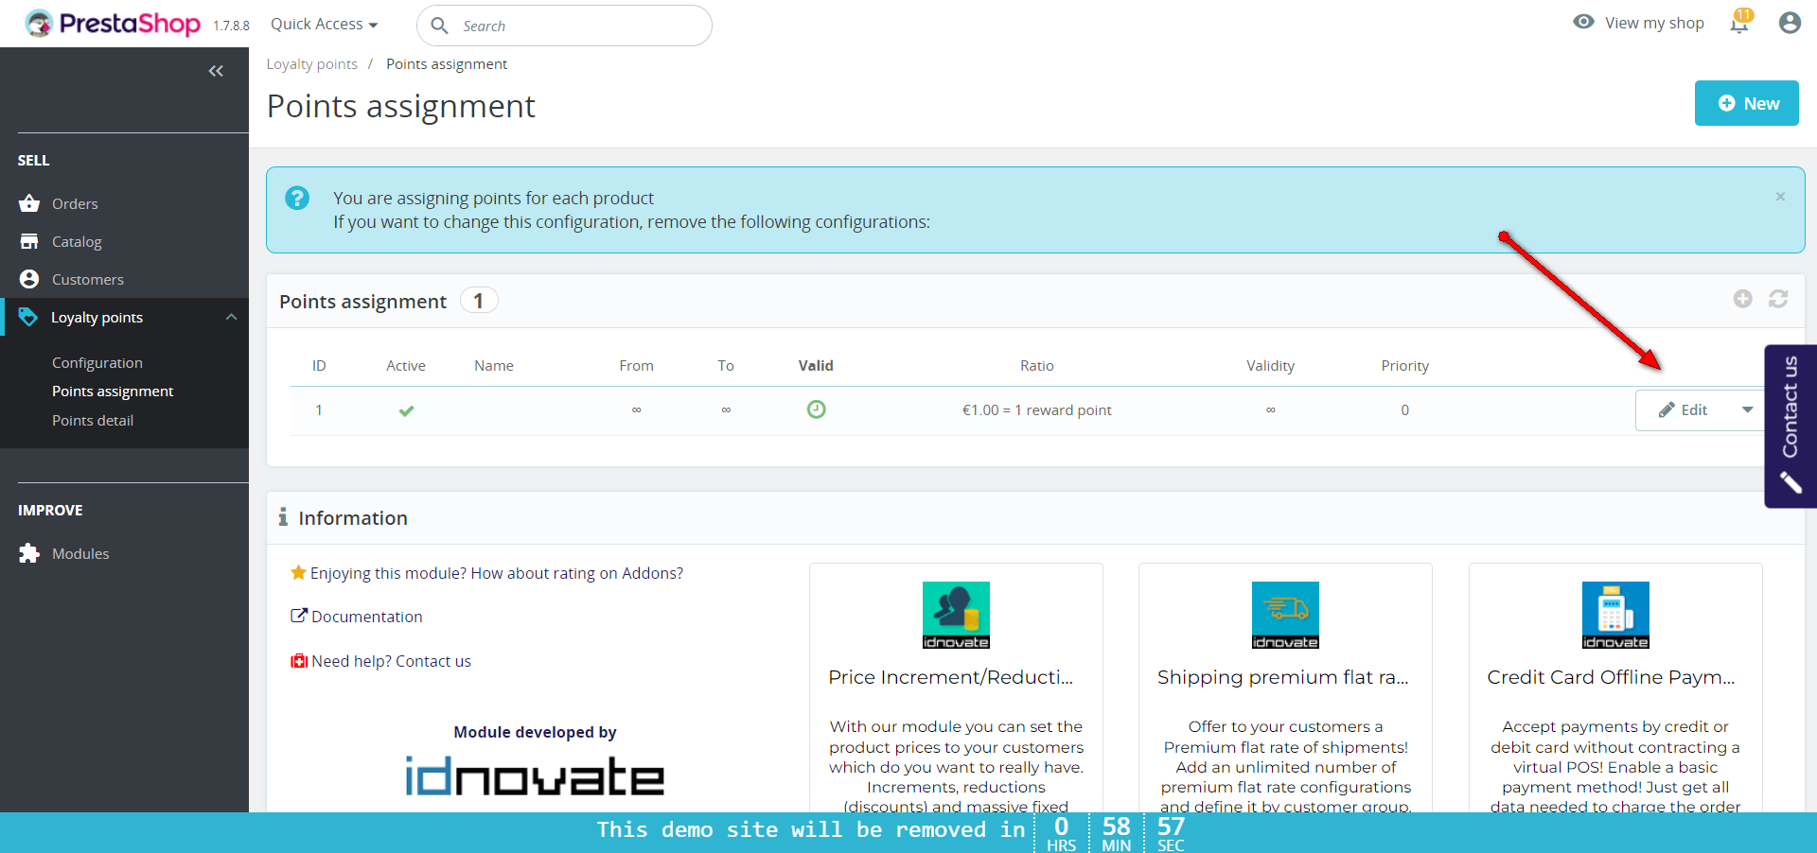
Task: Click the Priority column header
Action: pyautogui.click(x=1404, y=365)
